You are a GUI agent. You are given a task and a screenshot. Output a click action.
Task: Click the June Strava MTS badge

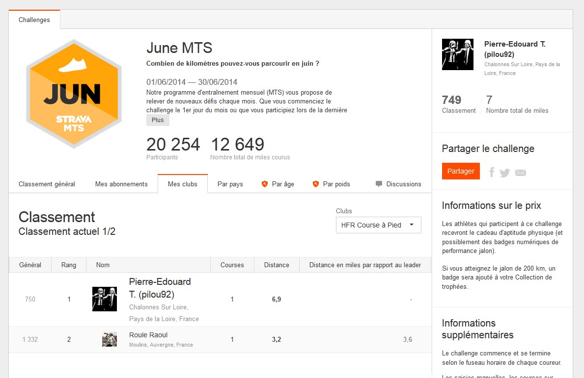click(74, 94)
